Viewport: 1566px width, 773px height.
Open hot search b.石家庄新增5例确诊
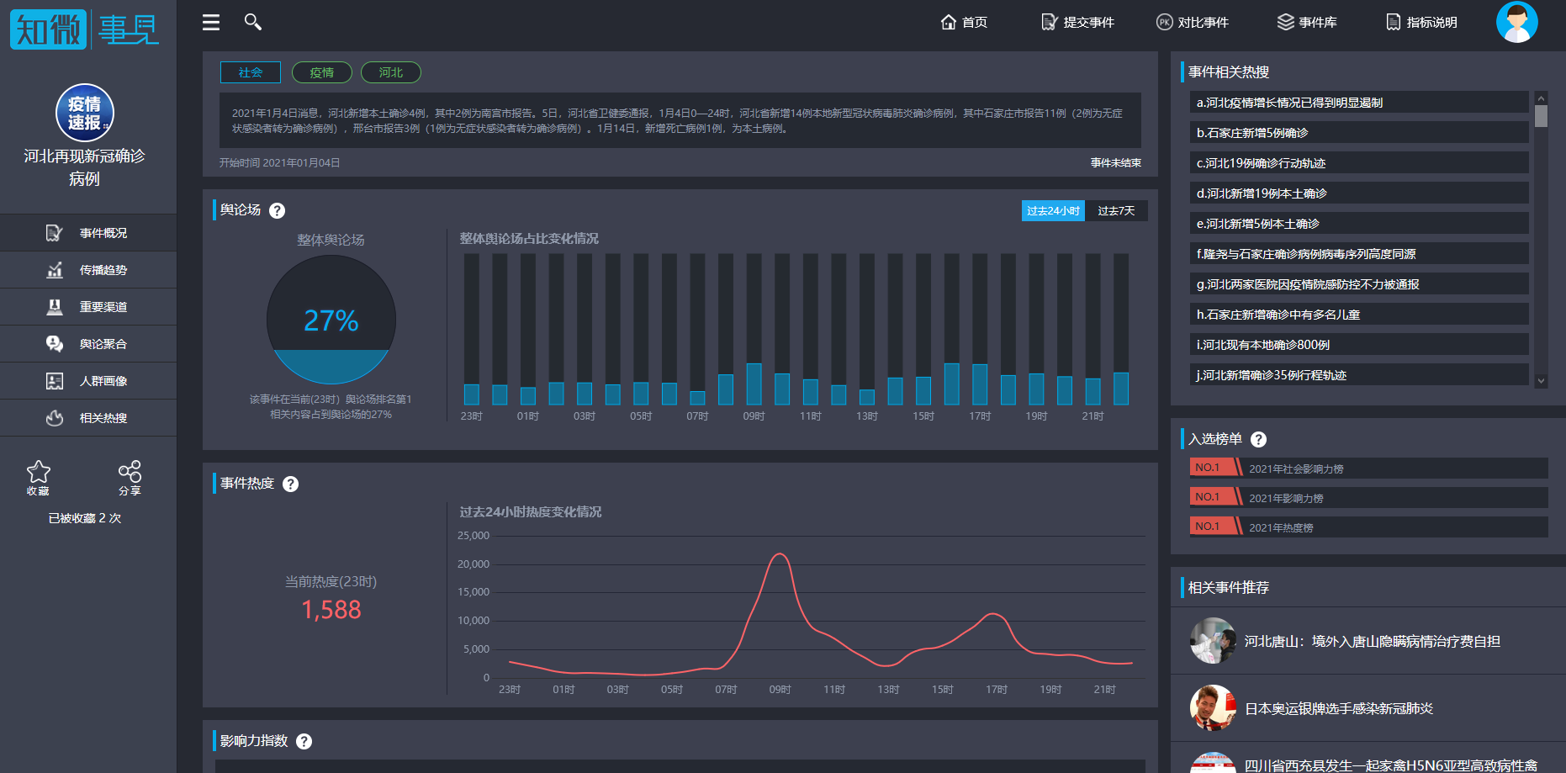(x=1359, y=133)
